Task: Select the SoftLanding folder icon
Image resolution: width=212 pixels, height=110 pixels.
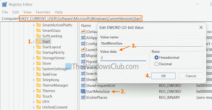Action: click(38, 36)
